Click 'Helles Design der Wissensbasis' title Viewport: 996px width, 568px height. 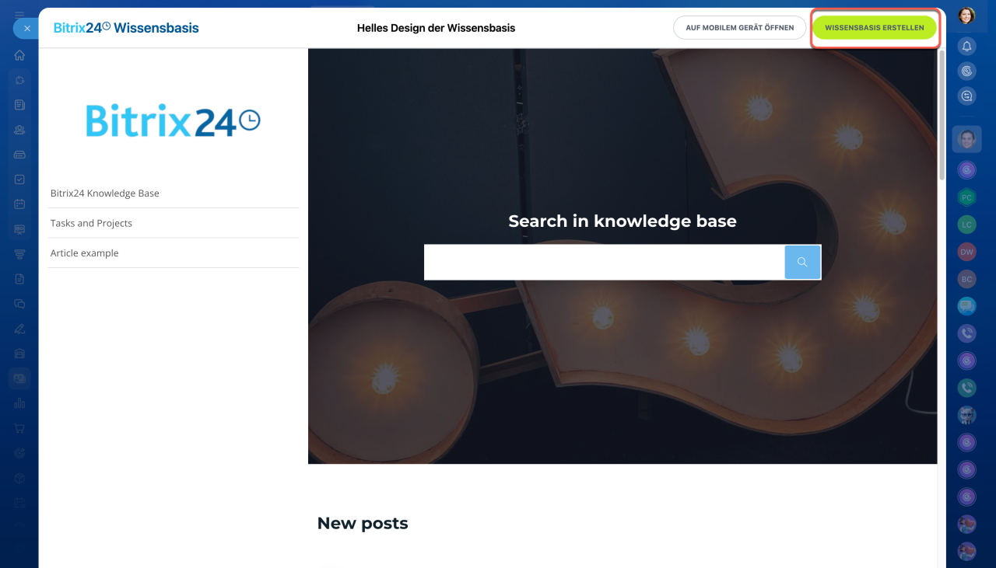436,28
